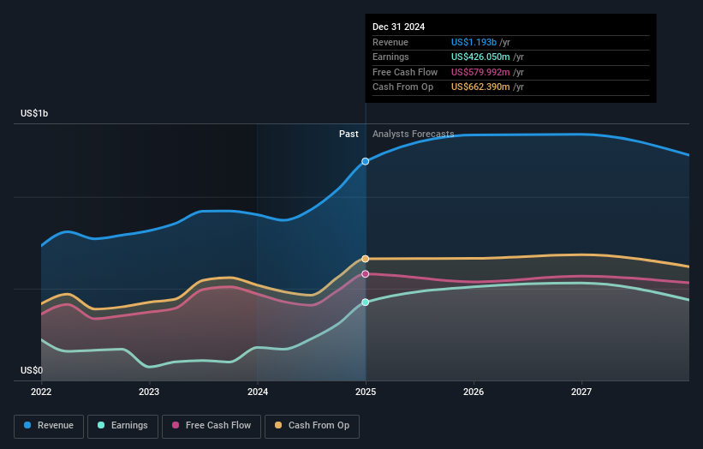Click the 2025 x-axis label
Viewport: 703px width, 449px height.
tap(366, 392)
